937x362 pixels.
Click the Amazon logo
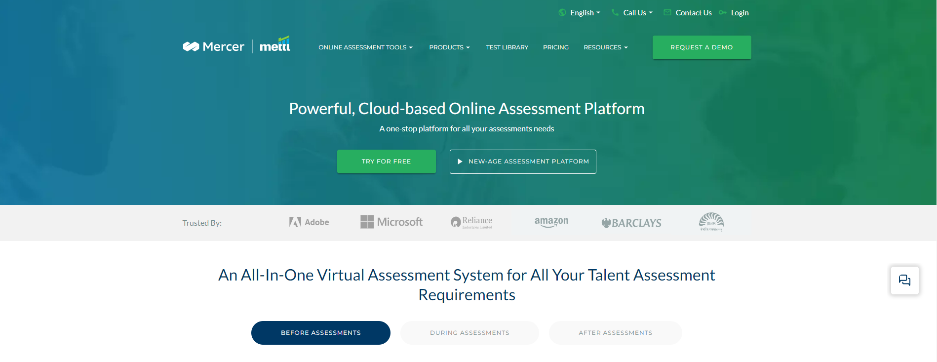coord(551,222)
